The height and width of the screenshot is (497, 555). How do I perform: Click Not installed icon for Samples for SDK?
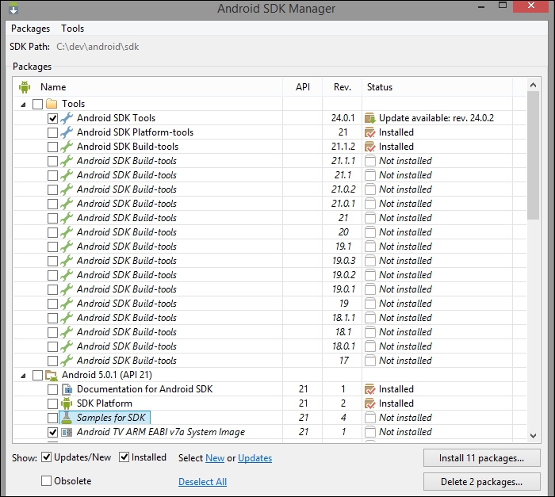click(x=370, y=418)
